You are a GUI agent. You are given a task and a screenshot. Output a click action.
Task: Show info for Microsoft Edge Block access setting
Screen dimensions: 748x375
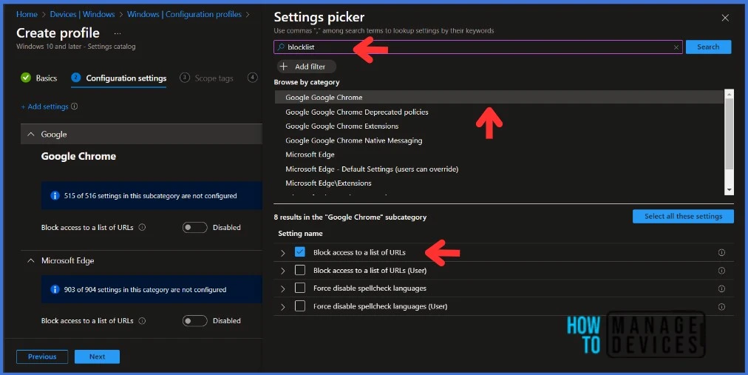pos(142,321)
